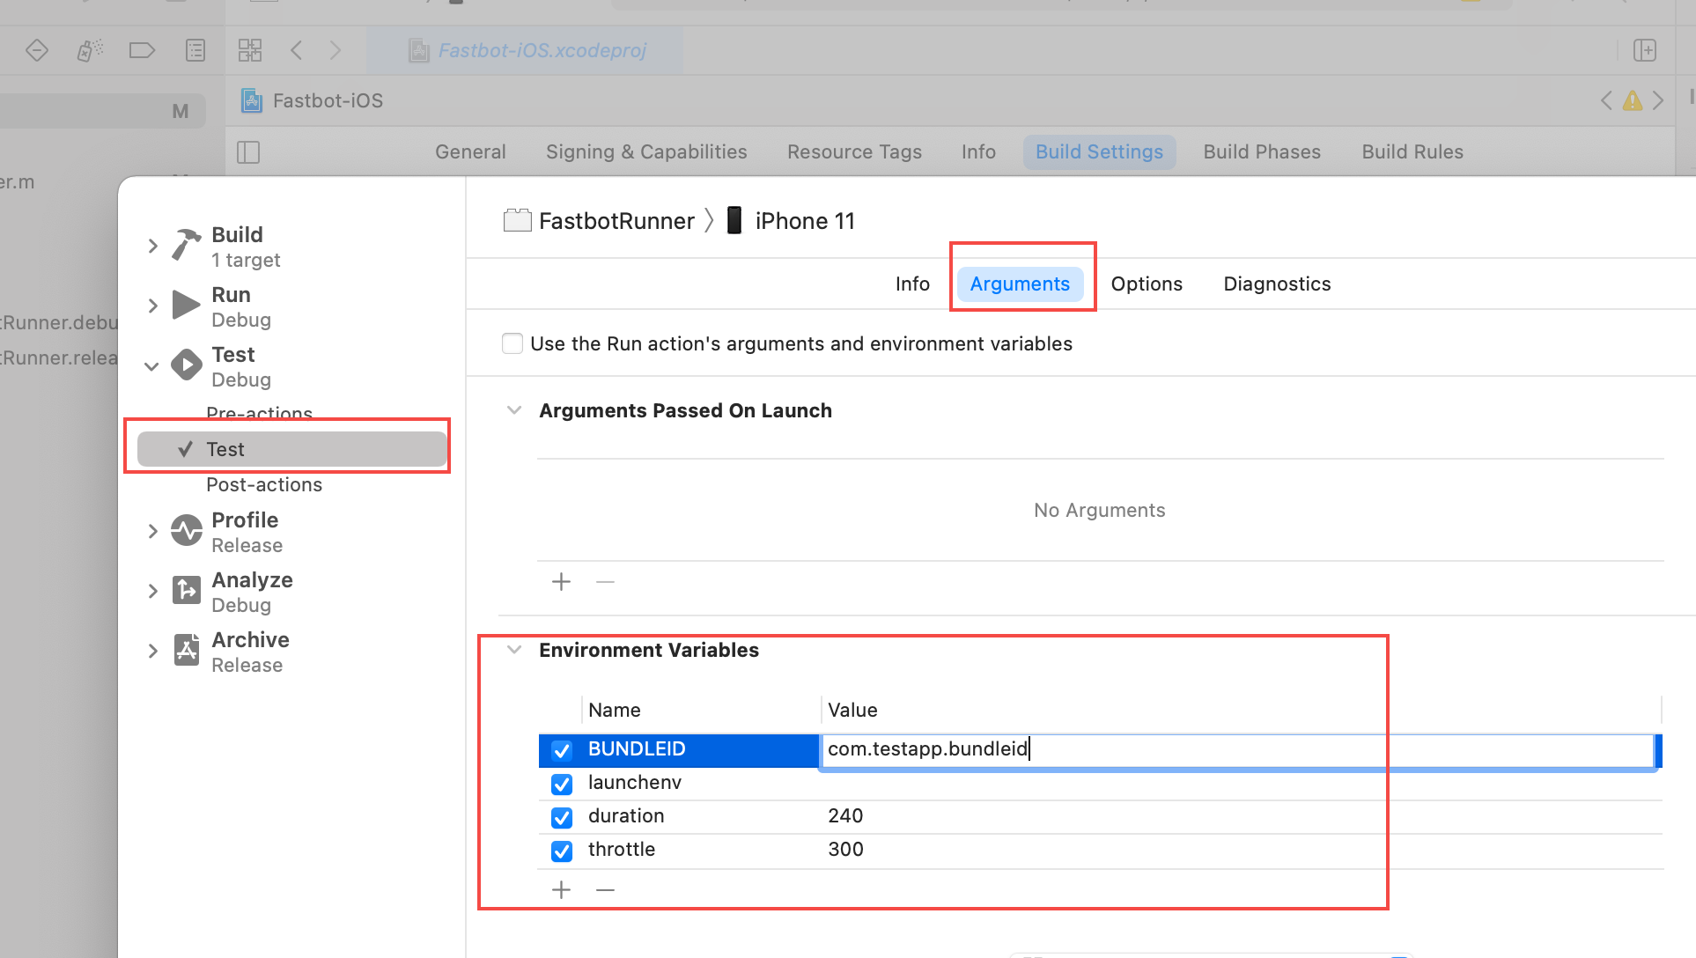Switch to the Diagnostics tab

tap(1277, 284)
